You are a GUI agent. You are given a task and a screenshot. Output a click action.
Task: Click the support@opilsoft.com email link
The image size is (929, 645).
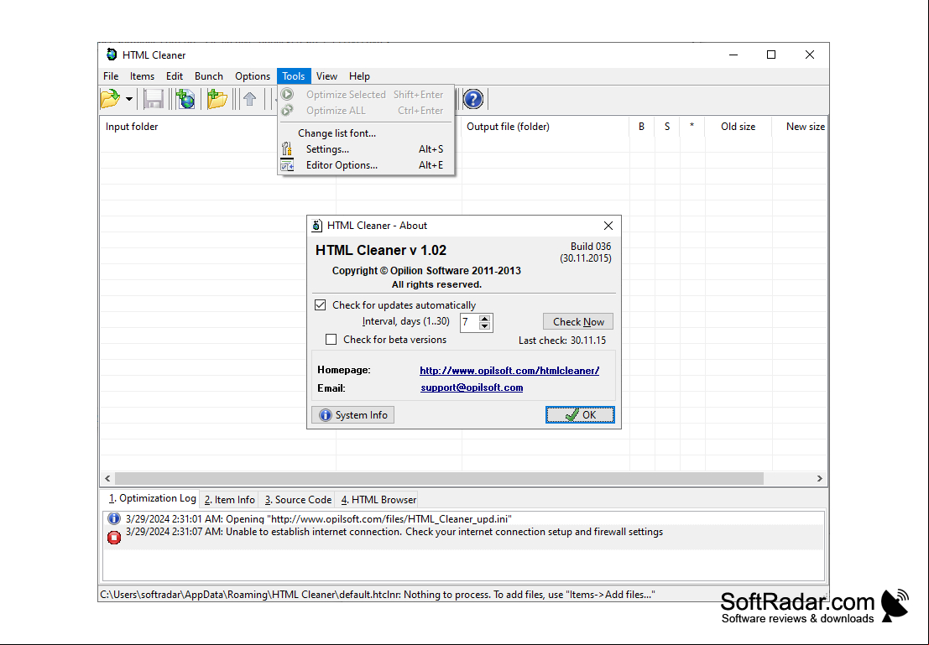point(472,388)
